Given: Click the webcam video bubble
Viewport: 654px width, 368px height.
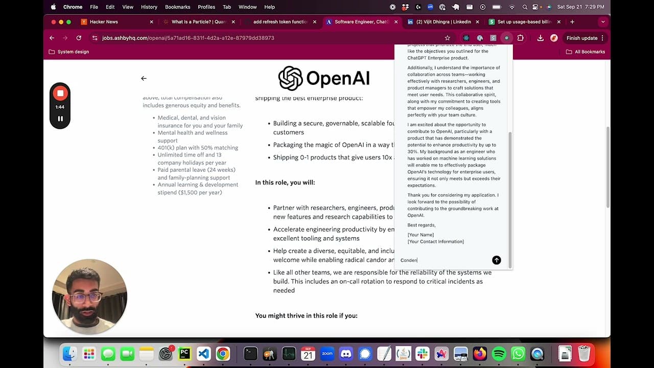Looking at the screenshot, I should coord(89,296).
